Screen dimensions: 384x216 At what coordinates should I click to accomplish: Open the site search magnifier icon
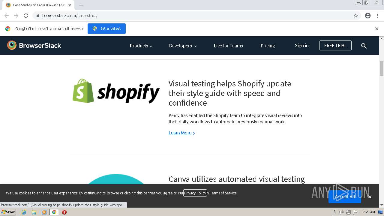point(364,46)
